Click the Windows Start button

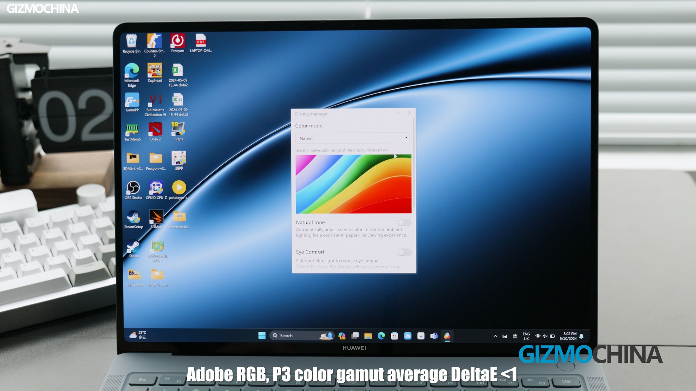pos(262,336)
